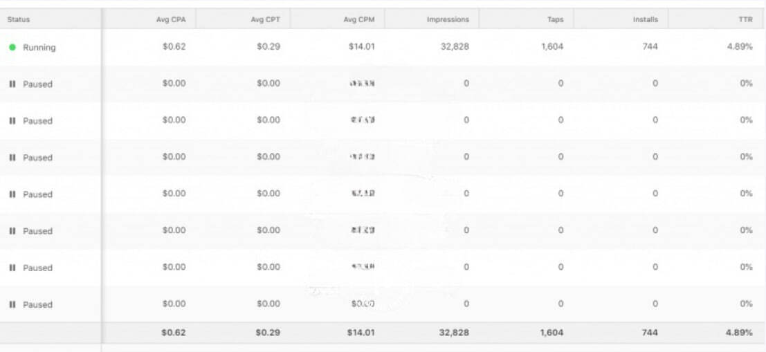
Task: Sort by the Status column header
Action: pos(19,19)
